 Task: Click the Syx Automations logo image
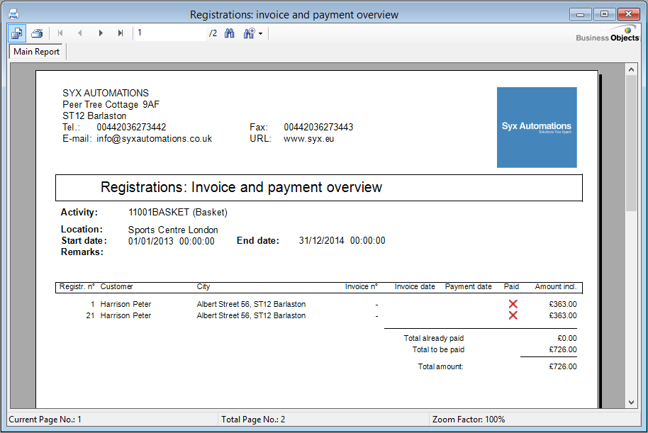537,128
